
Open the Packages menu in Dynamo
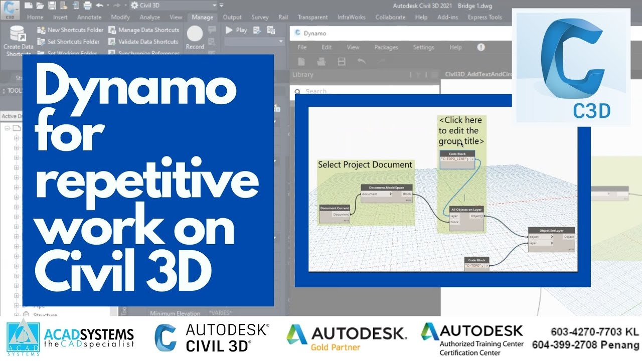tap(386, 47)
